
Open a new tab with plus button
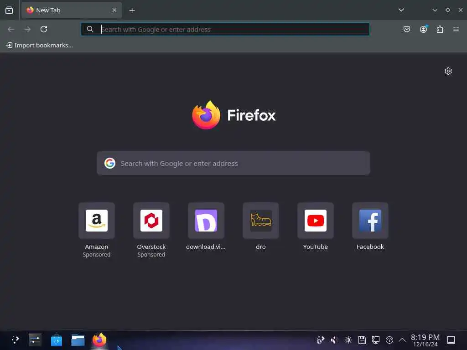click(x=132, y=10)
